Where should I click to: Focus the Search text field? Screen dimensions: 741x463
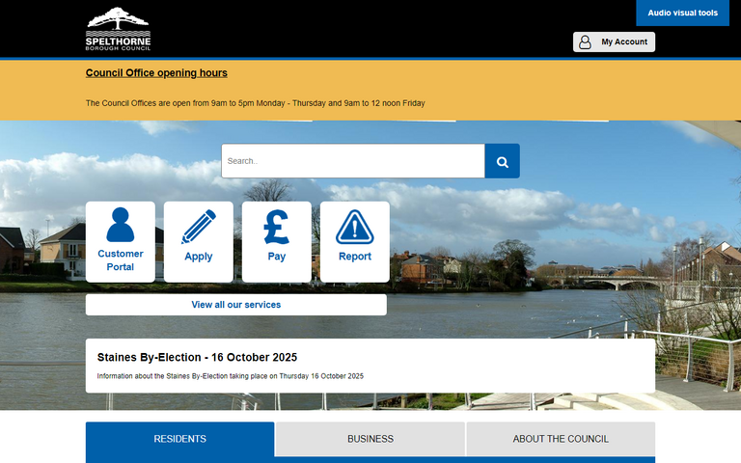352,161
